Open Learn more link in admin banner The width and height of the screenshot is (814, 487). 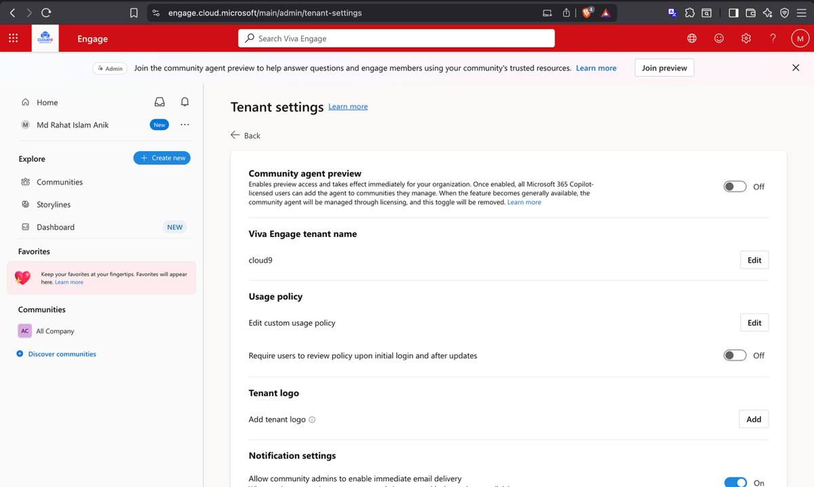tap(596, 68)
